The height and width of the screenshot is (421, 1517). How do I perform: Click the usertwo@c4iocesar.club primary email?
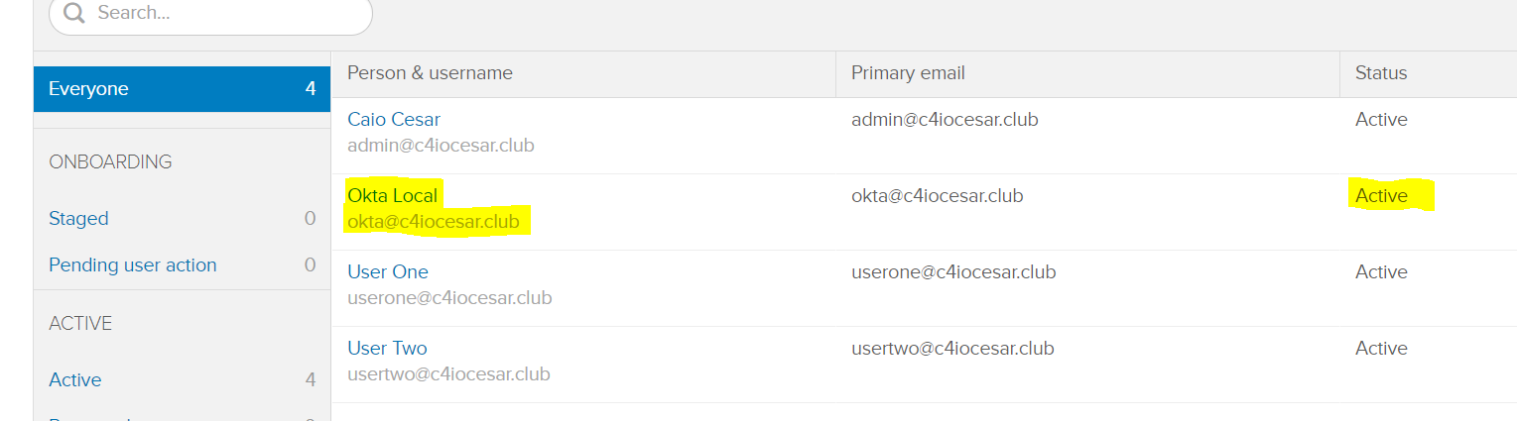coord(952,348)
